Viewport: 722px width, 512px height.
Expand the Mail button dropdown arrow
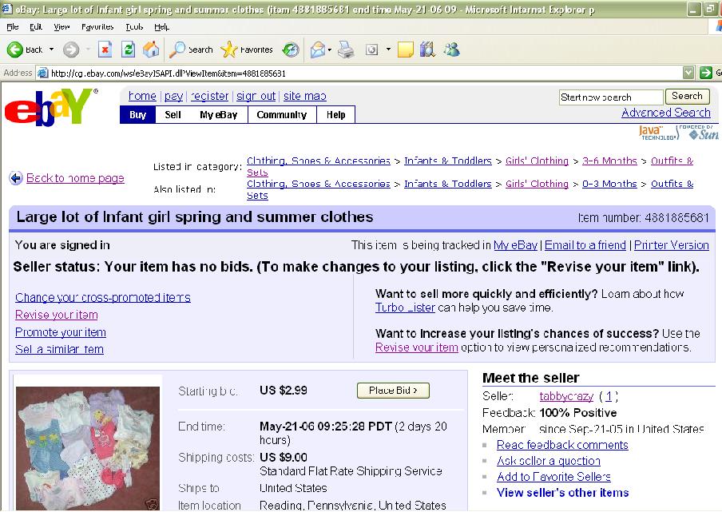[330, 50]
